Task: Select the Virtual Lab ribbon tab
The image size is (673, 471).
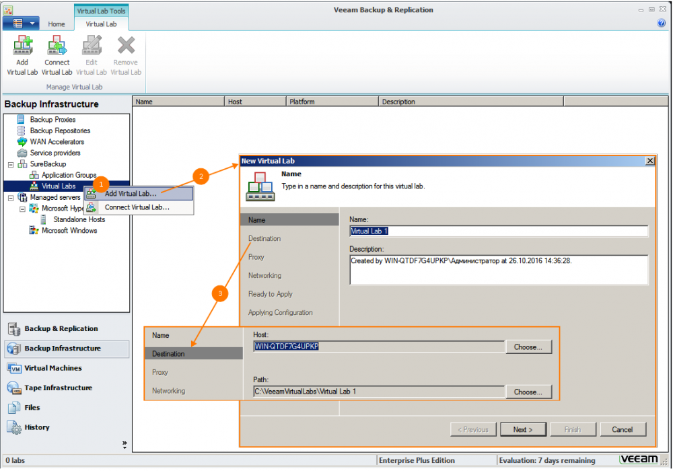Action: coord(101,24)
